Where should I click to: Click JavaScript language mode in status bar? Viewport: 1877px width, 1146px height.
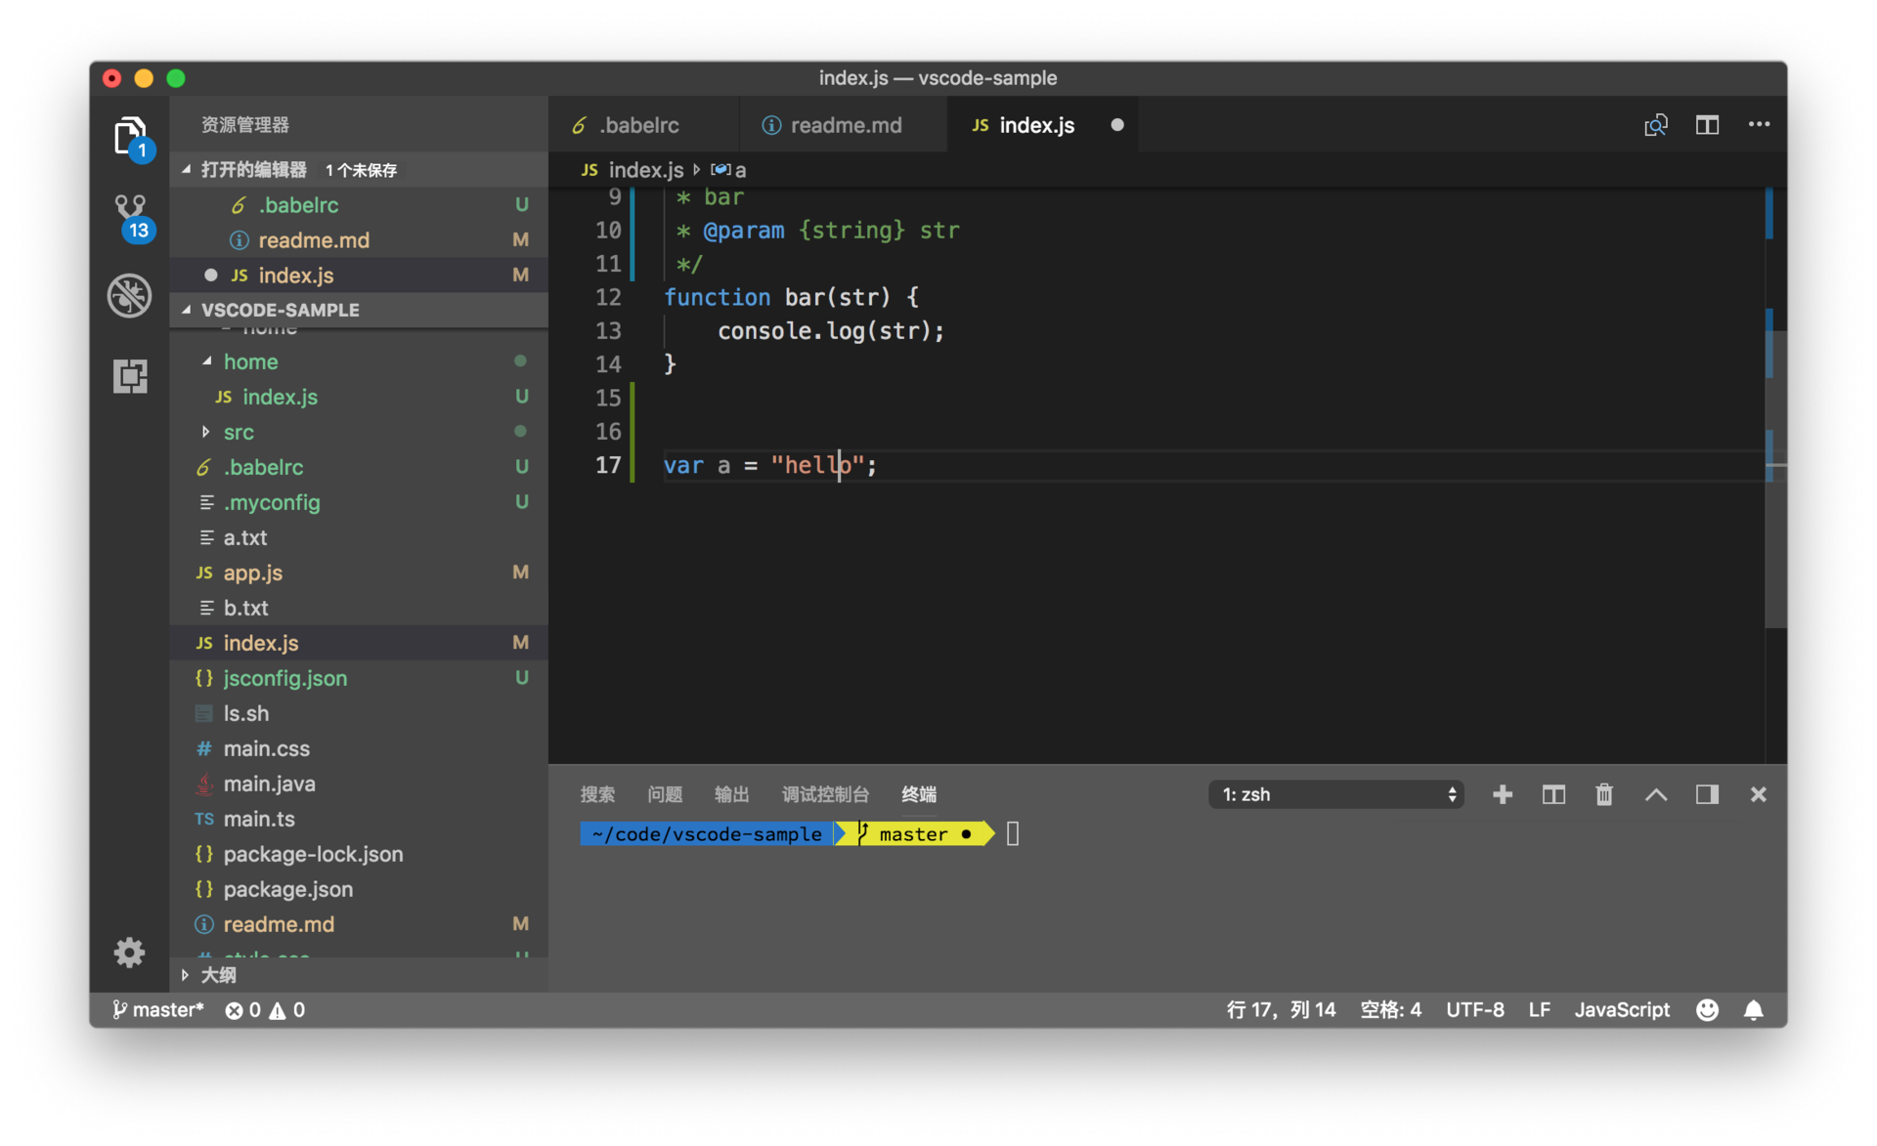[x=1622, y=1010]
